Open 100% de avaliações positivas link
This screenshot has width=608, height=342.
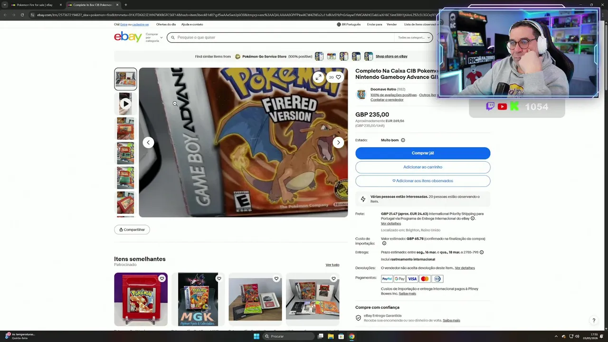click(393, 95)
